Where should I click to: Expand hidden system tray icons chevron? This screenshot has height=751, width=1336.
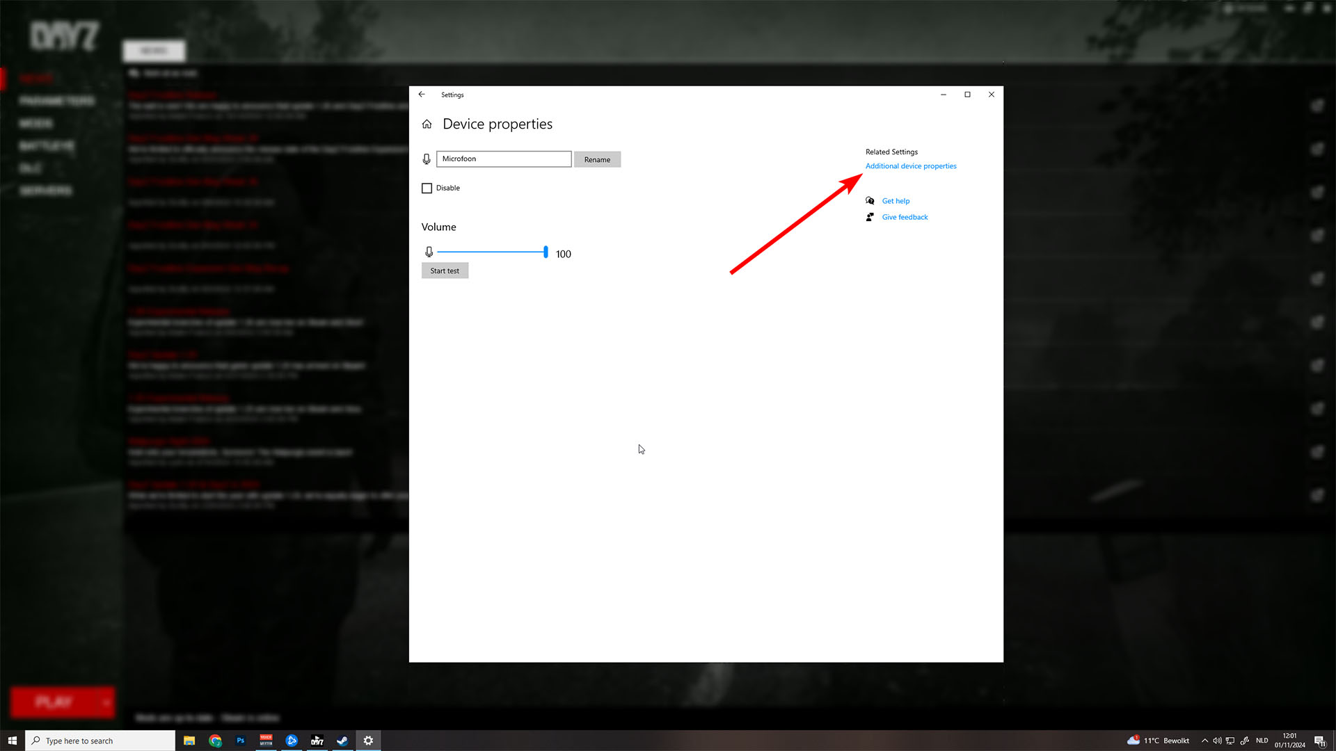(1204, 741)
